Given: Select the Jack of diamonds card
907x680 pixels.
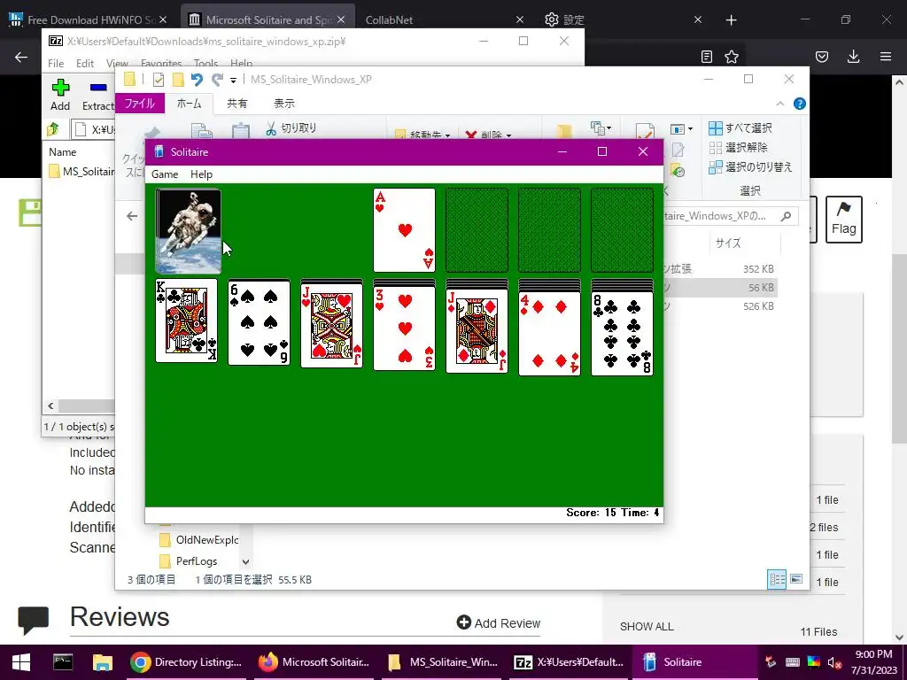Looking at the screenshot, I should point(477,331).
